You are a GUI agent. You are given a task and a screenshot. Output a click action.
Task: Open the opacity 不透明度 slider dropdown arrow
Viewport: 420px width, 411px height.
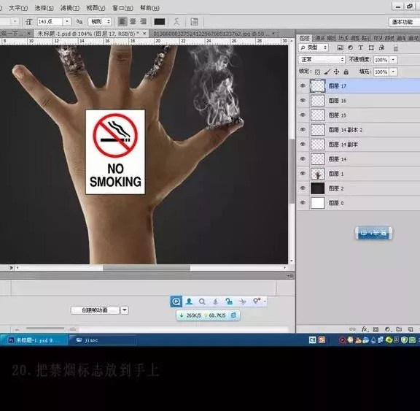click(x=394, y=60)
